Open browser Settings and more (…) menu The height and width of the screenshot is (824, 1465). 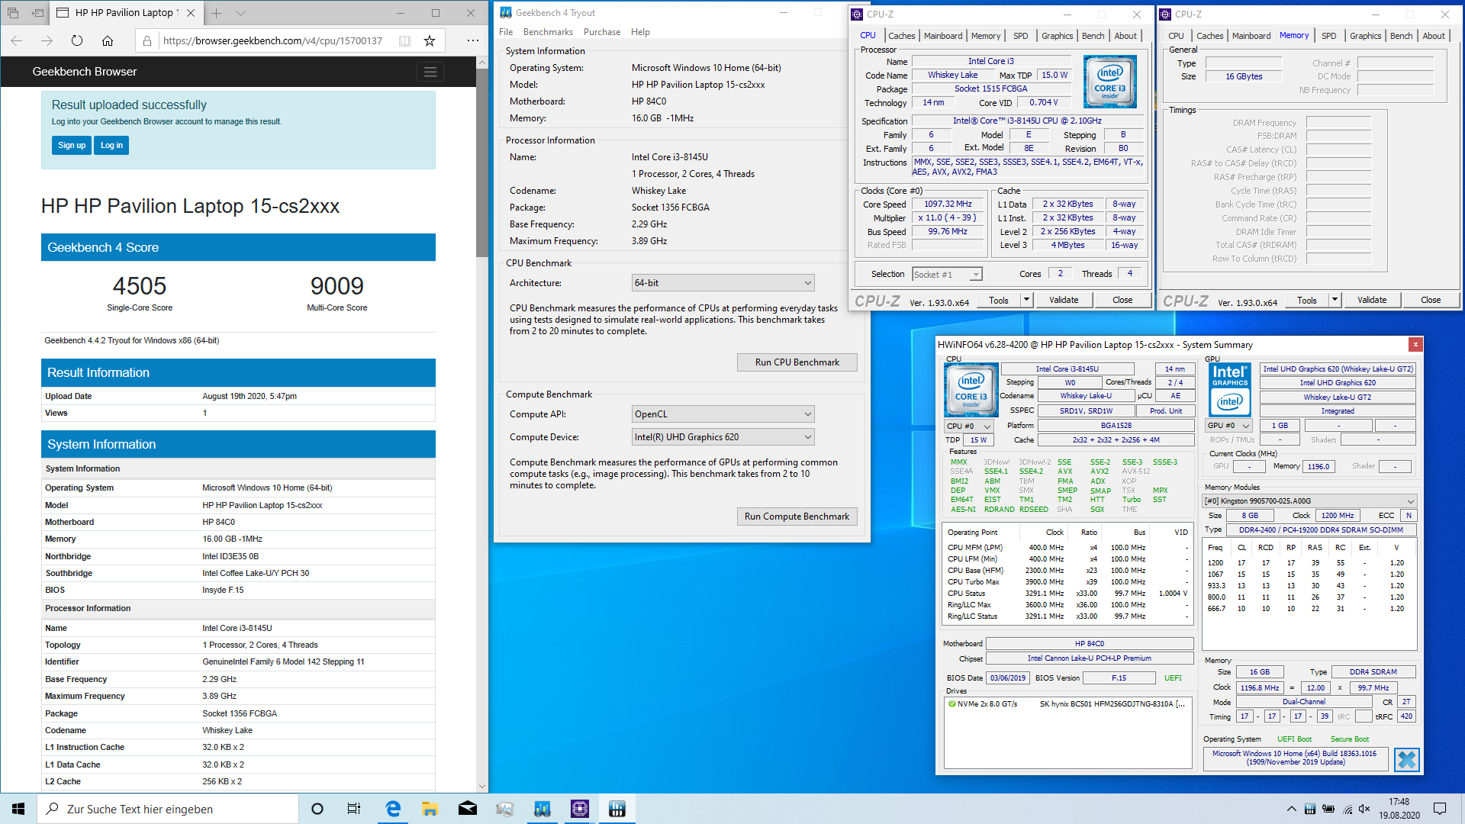473,40
